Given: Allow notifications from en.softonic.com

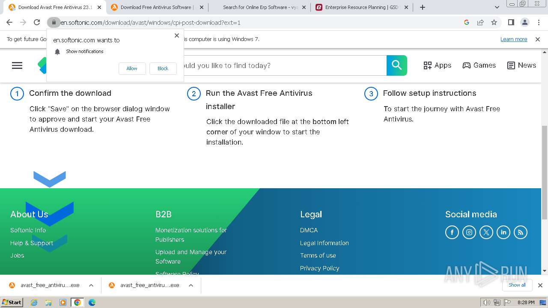Looking at the screenshot, I should tap(132, 68).
